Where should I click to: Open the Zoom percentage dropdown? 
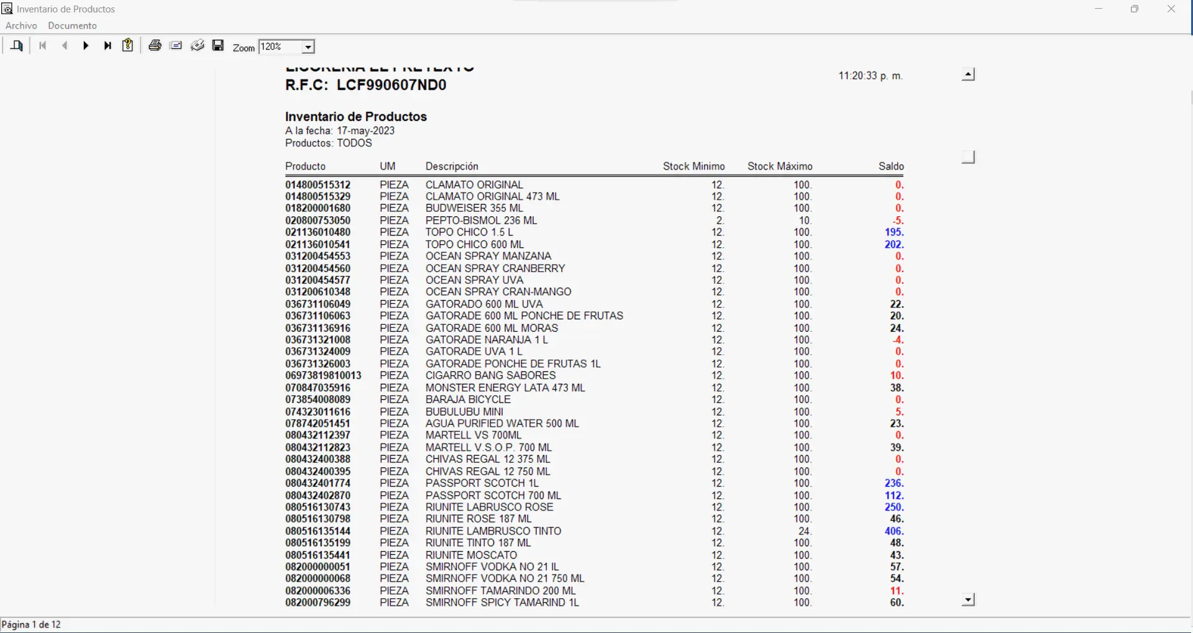tap(308, 47)
